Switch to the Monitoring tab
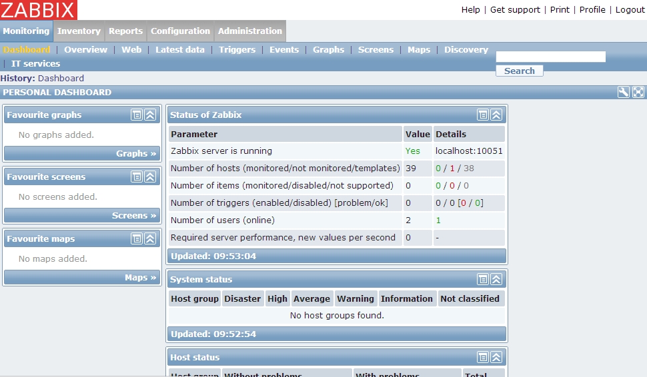The image size is (647, 377). 27,31
